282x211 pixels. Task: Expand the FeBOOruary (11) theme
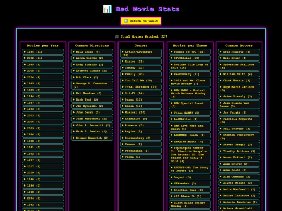point(190,74)
